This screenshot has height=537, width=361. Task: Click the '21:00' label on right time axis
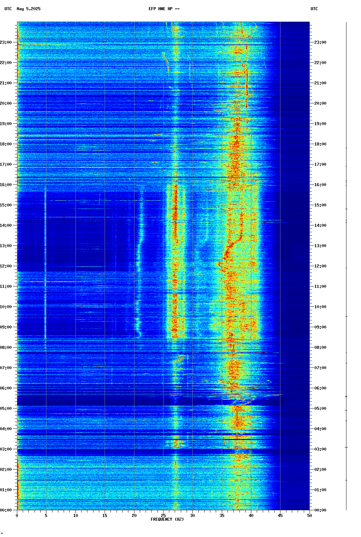coord(320,83)
